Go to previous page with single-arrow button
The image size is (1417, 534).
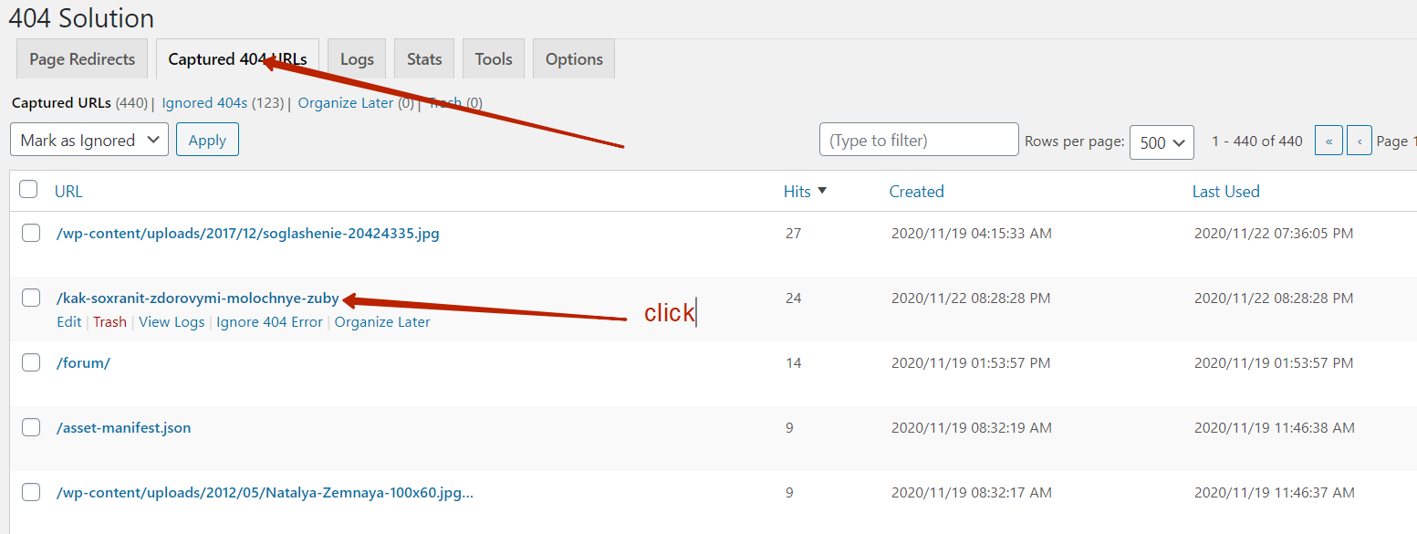point(1360,141)
